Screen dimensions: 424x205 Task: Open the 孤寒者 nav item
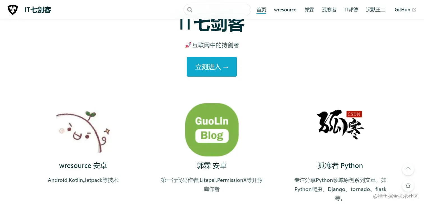tap(329, 10)
